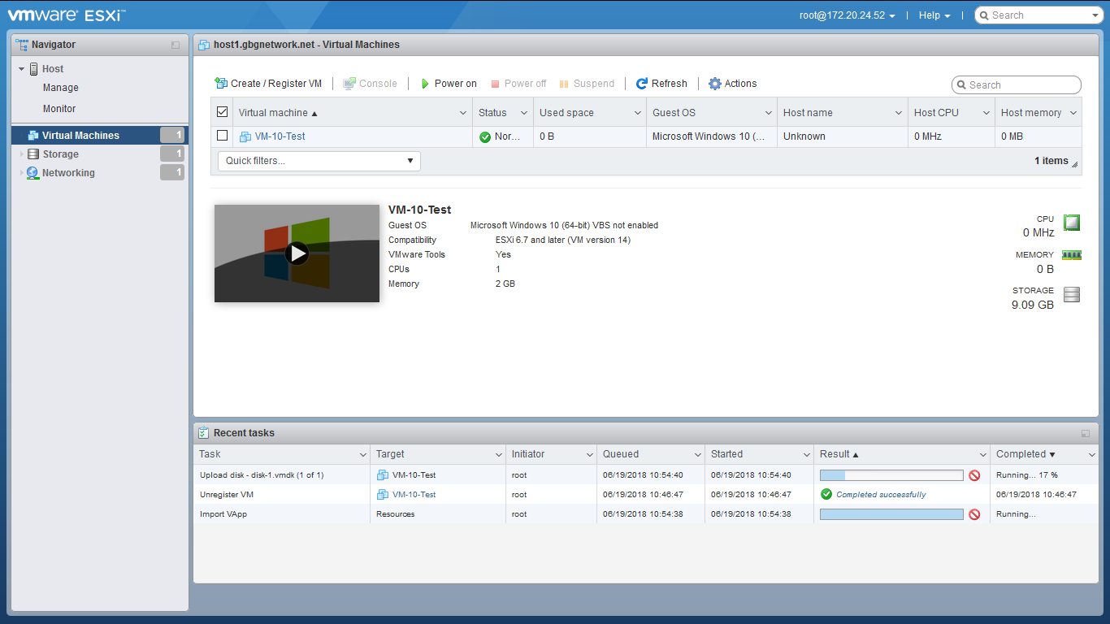Viewport: 1110px width, 624px height.
Task: Expand the Storage tree node
Action: click(x=22, y=154)
